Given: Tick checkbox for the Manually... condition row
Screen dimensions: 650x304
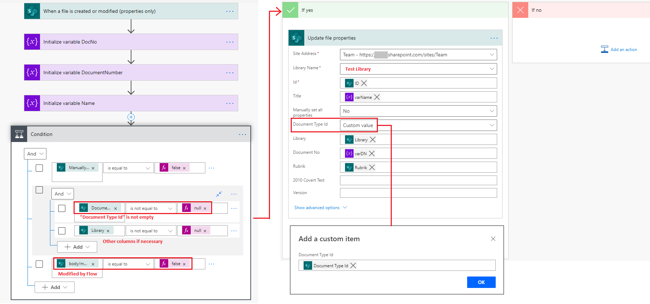Looking at the screenshot, I should (39, 168).
